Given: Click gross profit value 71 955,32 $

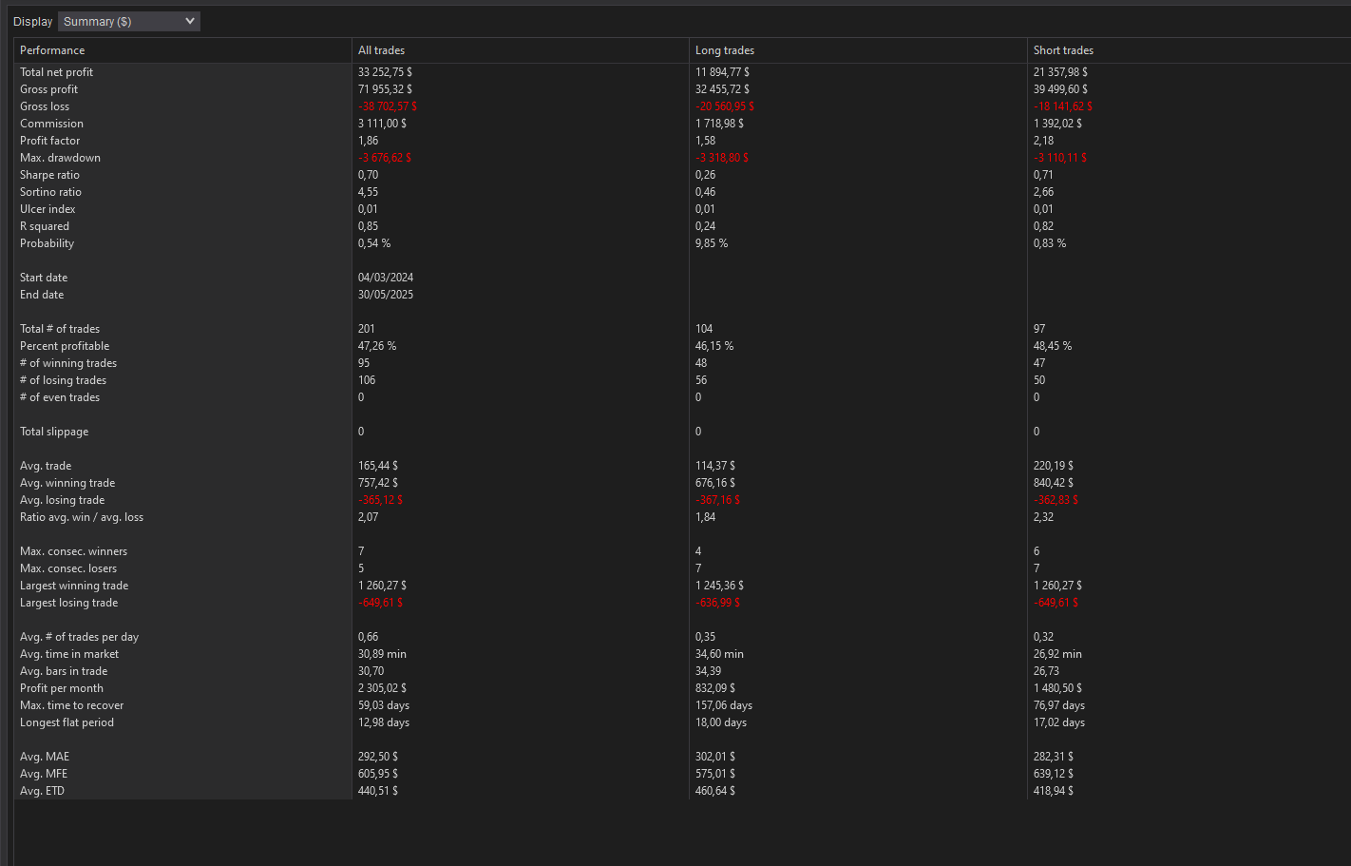Looking at the screenshot, I should (x=385, y=89).
